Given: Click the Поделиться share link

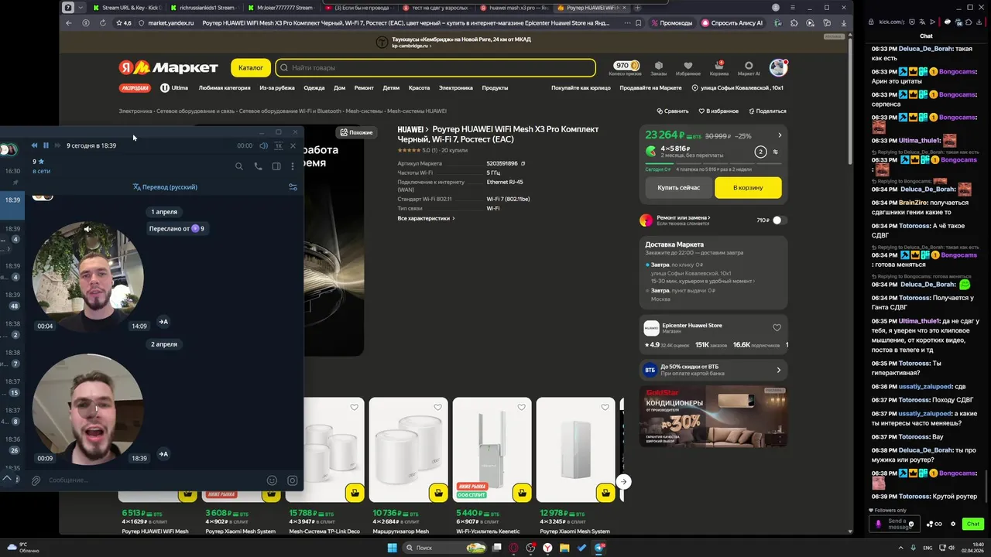Looking at the screenshot, I should tap(766, 111).
